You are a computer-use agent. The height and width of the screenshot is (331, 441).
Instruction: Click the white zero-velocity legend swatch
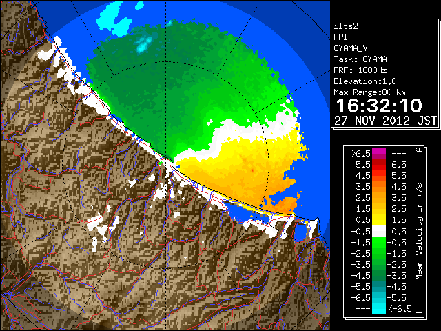[379, 232]
